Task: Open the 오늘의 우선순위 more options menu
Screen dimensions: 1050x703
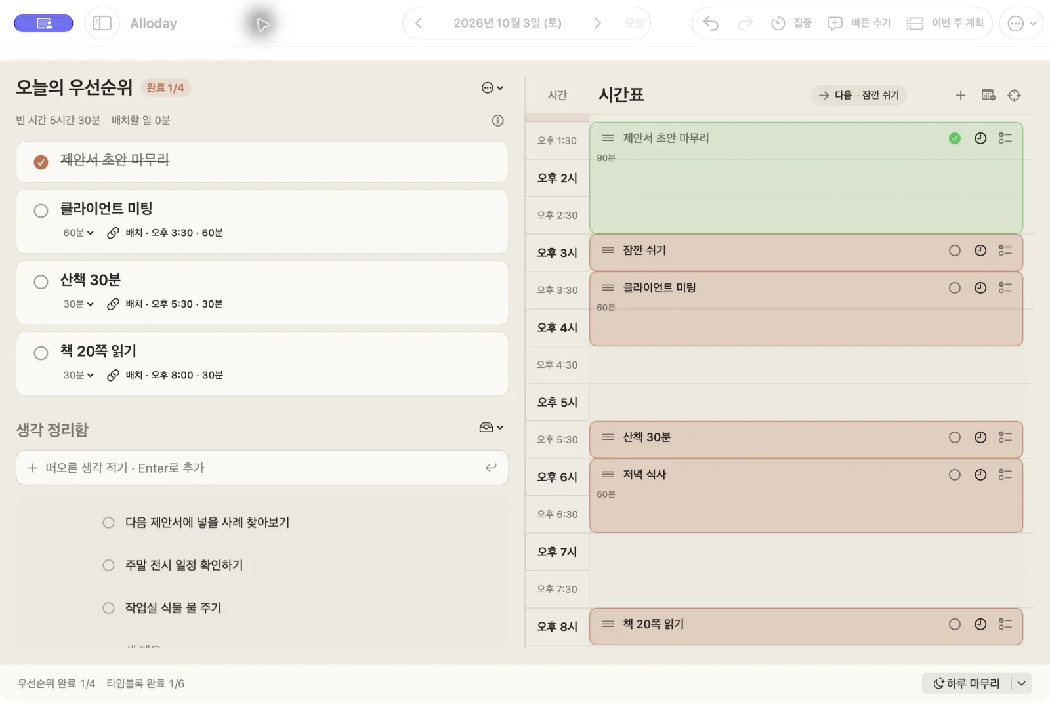Action: tap(492, 88)
